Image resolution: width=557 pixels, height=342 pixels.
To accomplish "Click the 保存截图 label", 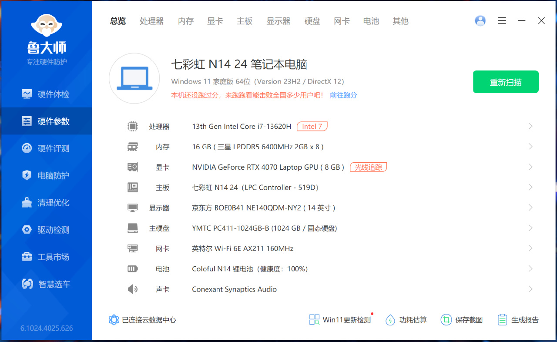I will tap(469, 320).
